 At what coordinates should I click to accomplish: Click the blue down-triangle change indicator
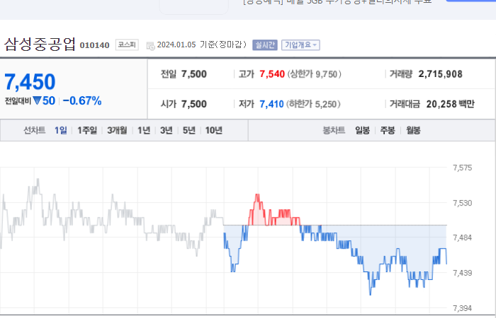pyautogui.click(x=37, y=100)
